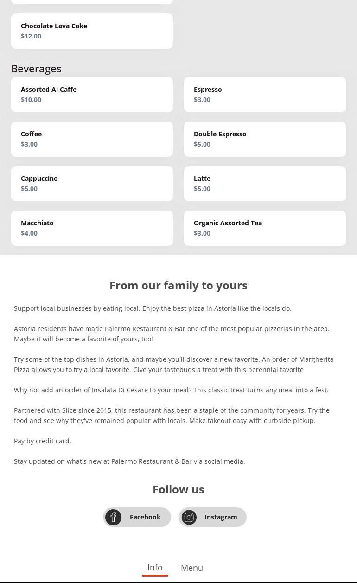Choose Assorted Al Caffe beverage card
357x583 pixels.
pyautogui.click(x=92, y=95)
